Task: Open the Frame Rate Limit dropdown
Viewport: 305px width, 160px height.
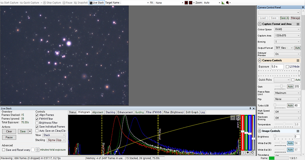Action: click(287, 93)
